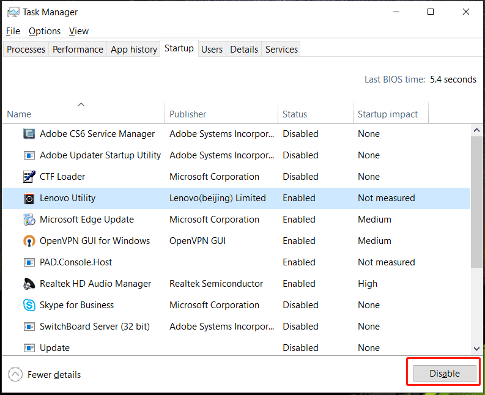Select OpenVPN GUI for Windows name
The height and width of the screenshot is (395, 485).
[x=95, y=241]
